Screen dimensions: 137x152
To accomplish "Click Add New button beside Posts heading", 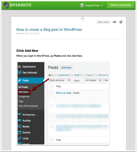I will tap(66, 68).
